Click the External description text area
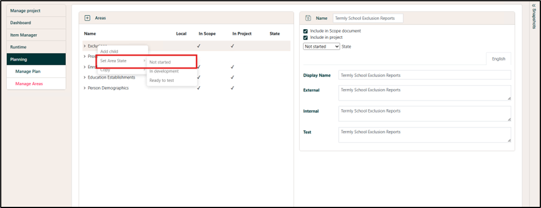 (425, 93)
